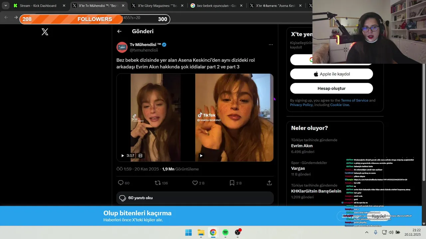Screen dimensions: 426x239
Task: Open Terms of Service link
Action: tap(354, 100)
